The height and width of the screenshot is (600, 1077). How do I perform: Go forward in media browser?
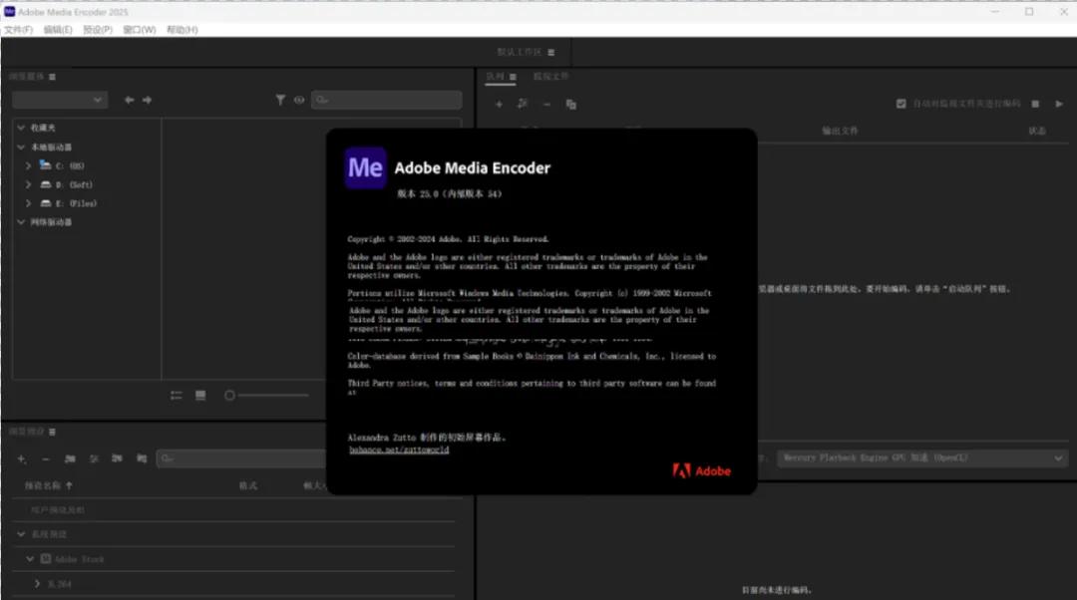[x=147, y=100]
